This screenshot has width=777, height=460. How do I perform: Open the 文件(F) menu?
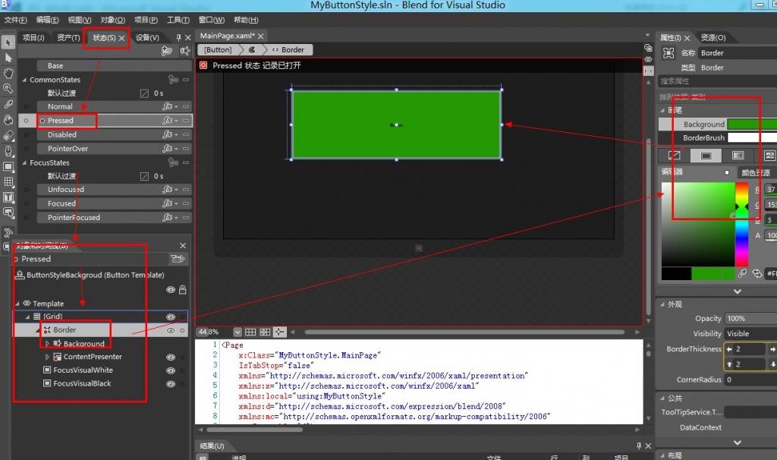[x=15, y=20]
